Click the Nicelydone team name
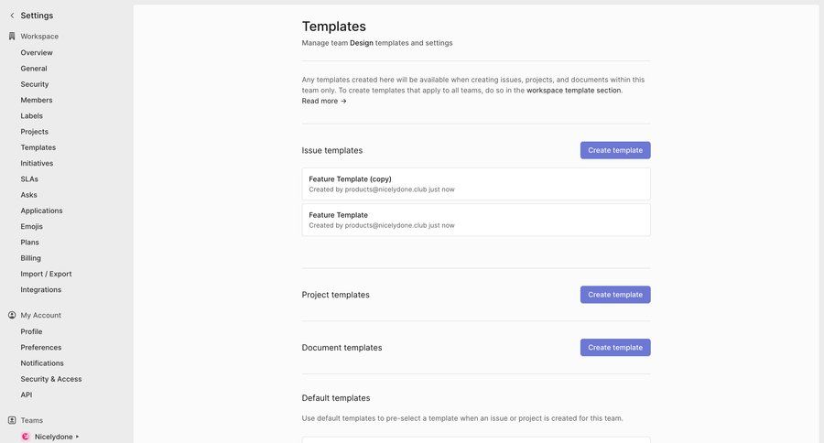 pos(54,437)
